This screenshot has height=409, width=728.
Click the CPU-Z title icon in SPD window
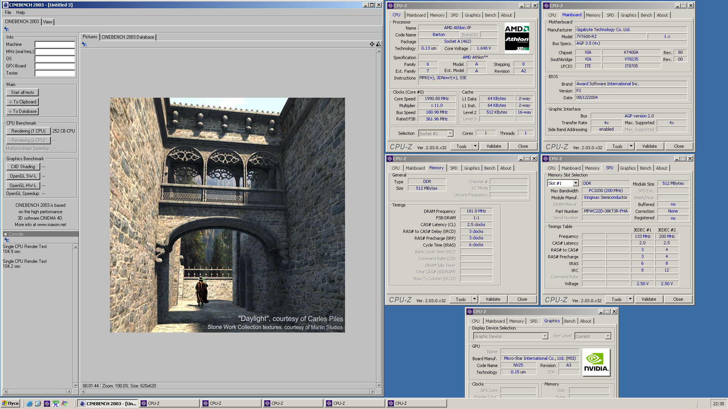pos(545,159)
